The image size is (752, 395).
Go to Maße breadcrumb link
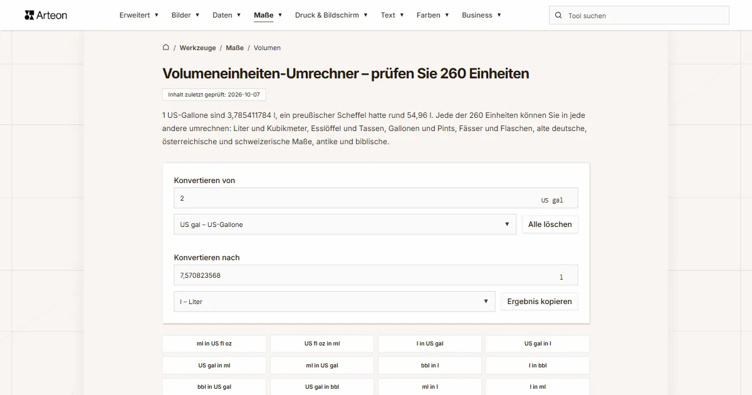(x=235, y=48)
